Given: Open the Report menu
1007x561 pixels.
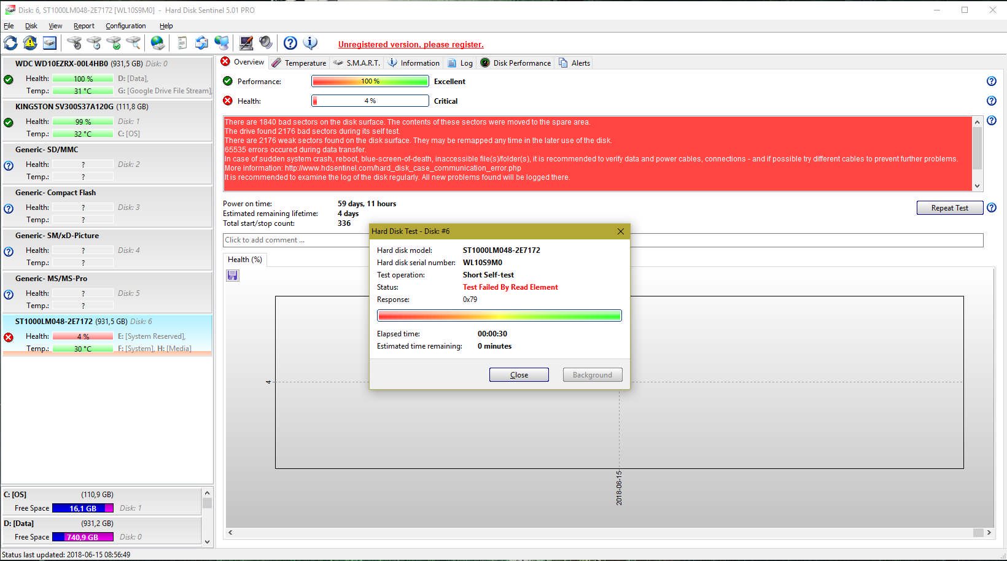Looking at the screenshot, I should (x=84, y=26).
